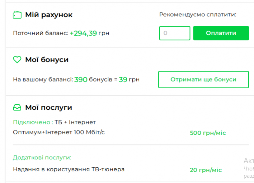Click the Додаткові послуги label
Image resolution: width=254 pixels, height=183 pixels.
point(42,157)
